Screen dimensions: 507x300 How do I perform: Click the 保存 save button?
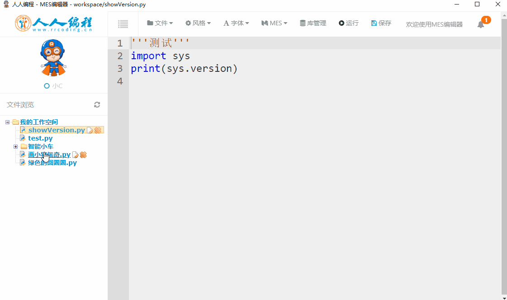381,23
